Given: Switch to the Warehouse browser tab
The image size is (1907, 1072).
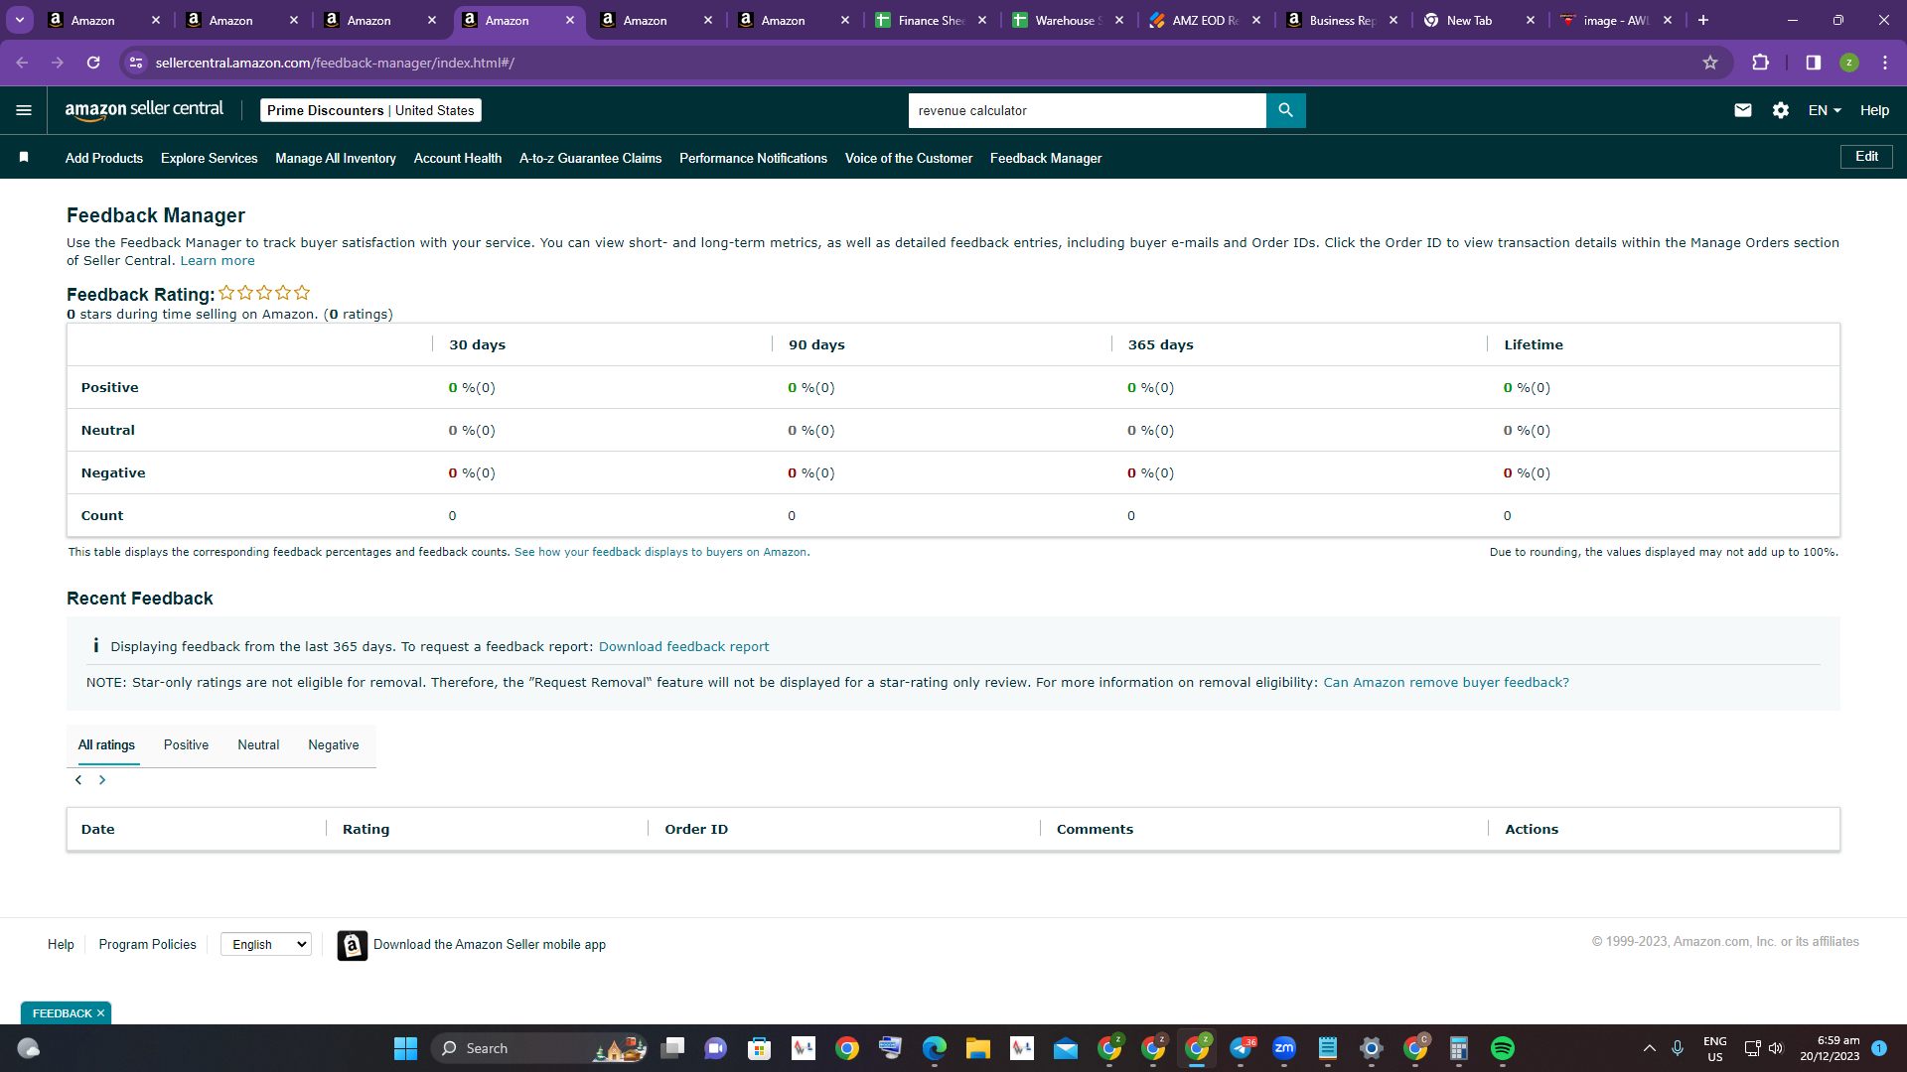Looking at the screenshot, I should coord(1068,20).
